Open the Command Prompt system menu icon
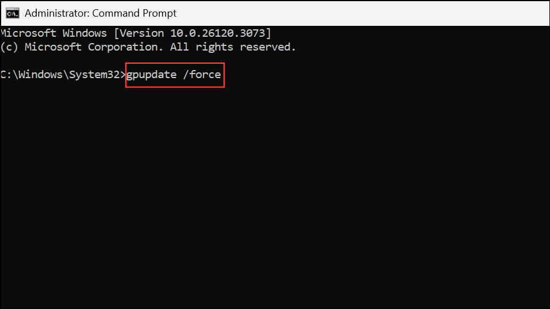550x309 pixels. point(13,13)
